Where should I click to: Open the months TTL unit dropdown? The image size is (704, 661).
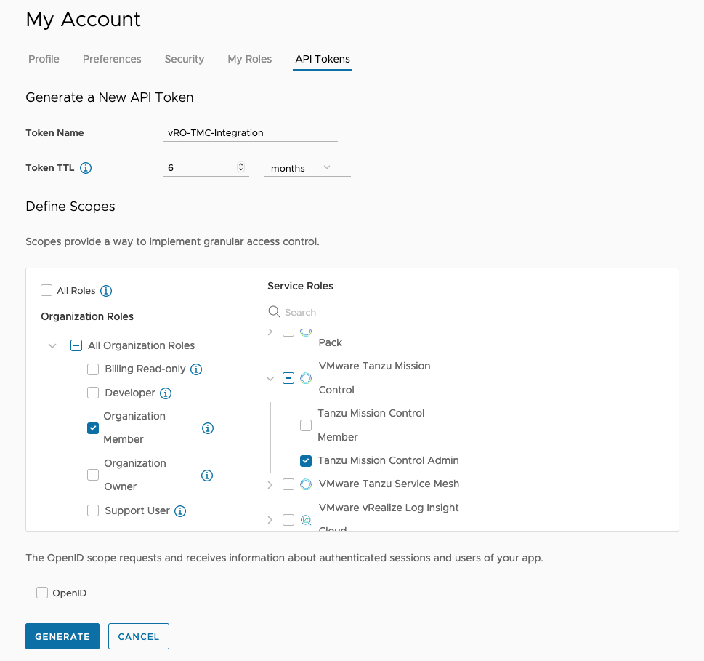(307, 168)
